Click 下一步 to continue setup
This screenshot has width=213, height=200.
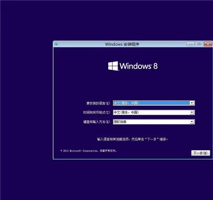(201, 153)
